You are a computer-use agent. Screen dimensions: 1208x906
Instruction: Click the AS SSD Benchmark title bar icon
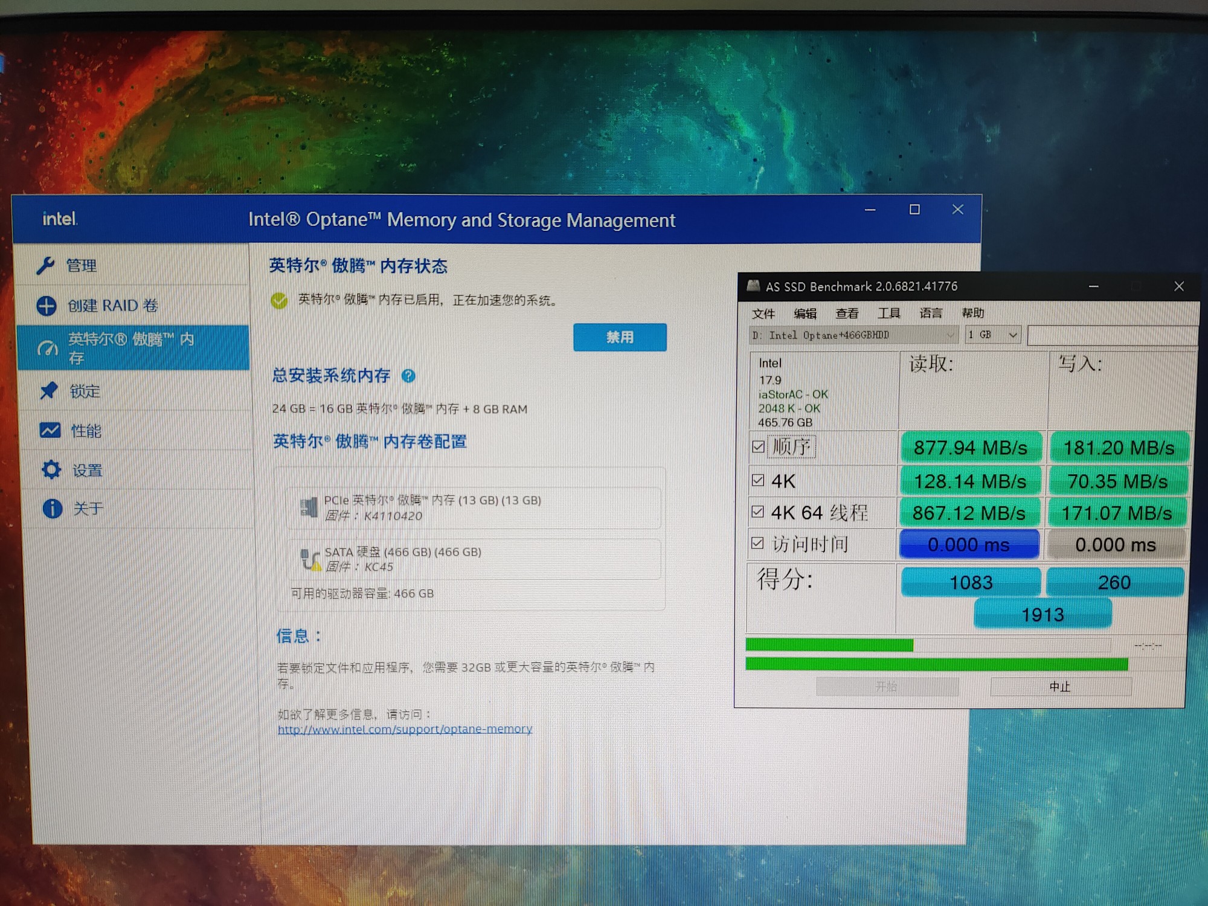pyautogui.click(x=753, y=286)
